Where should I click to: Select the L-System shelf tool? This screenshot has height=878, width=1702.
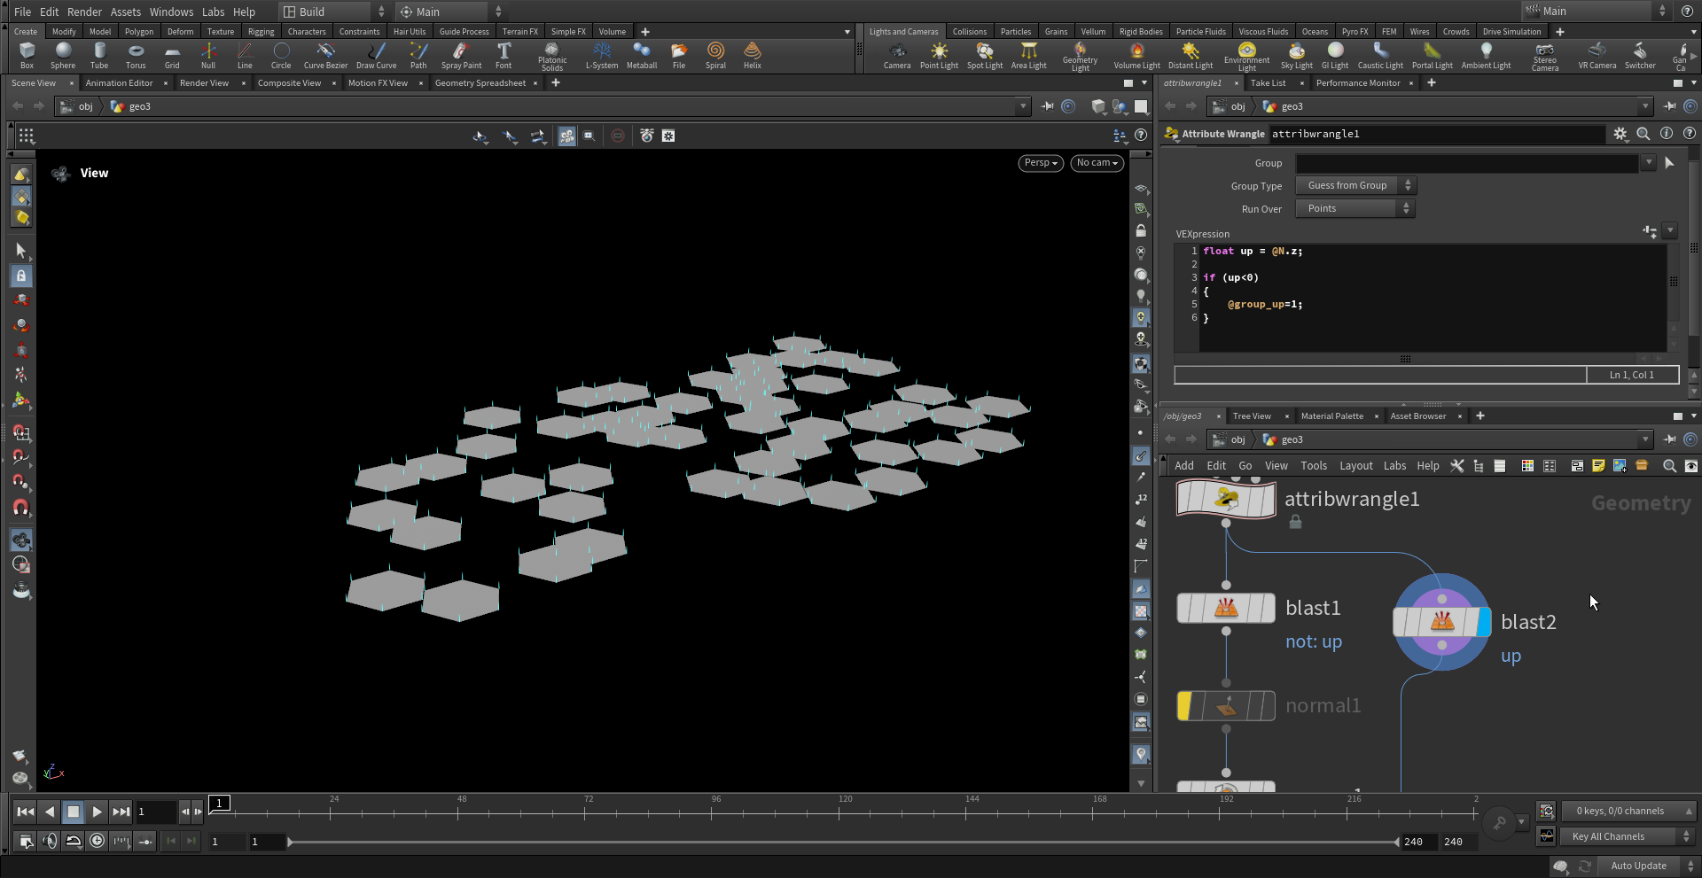pos(602,55)
